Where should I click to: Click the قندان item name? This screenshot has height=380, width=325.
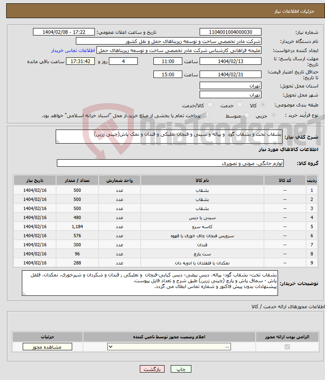coord(202,245)
